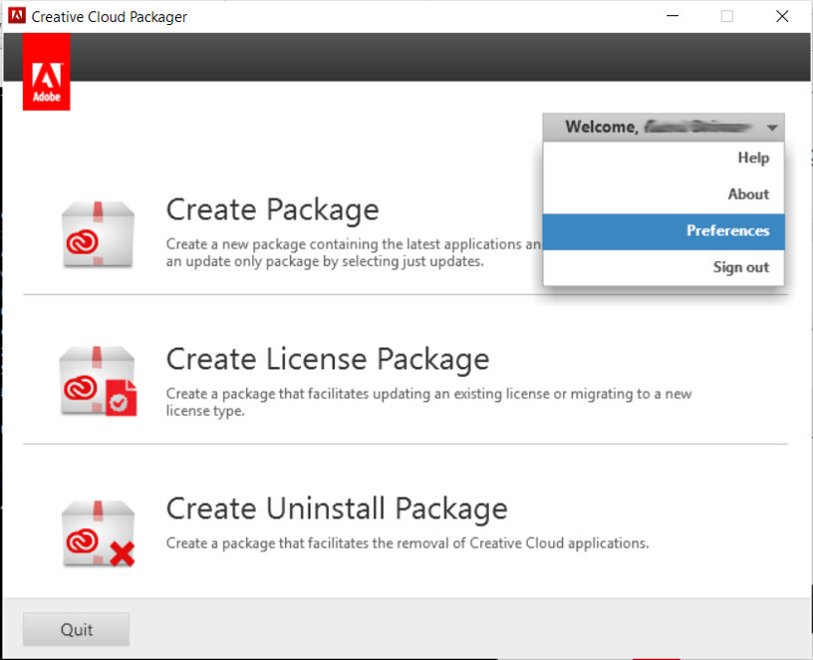Screen dimensions: 813x660
Task: Click Help in the account menu
Action: click(x=753, y=158)
